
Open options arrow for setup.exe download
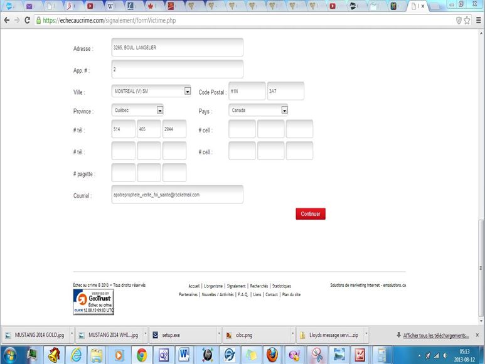tap(218, 335)
